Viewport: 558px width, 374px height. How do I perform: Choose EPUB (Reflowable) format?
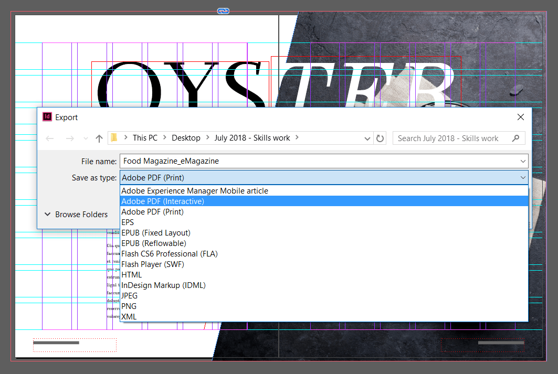324,243
